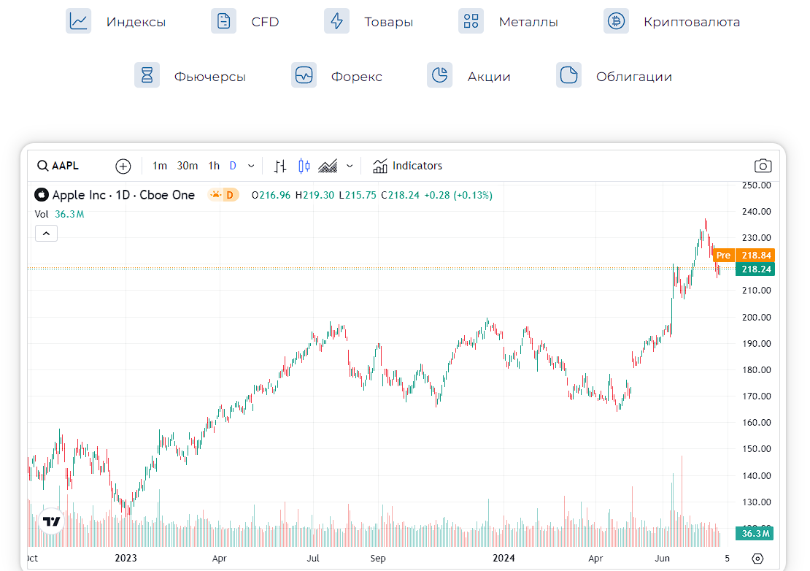The width and height of the screenshot is (810, 571).
Task: Click the Облигации link text
Action: 634,77
